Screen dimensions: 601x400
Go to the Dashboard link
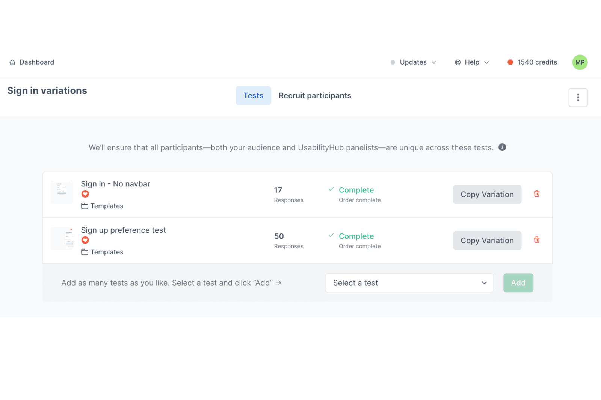pos(37,62)
